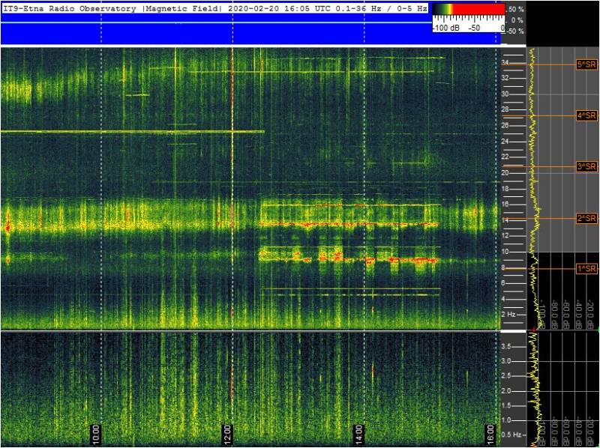Screen dimensions: 600x448
Task: Click the 50 % label near the top
Action: [516, 10]
